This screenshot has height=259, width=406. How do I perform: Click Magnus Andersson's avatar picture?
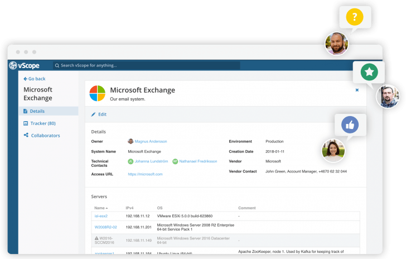coord(130,141)
